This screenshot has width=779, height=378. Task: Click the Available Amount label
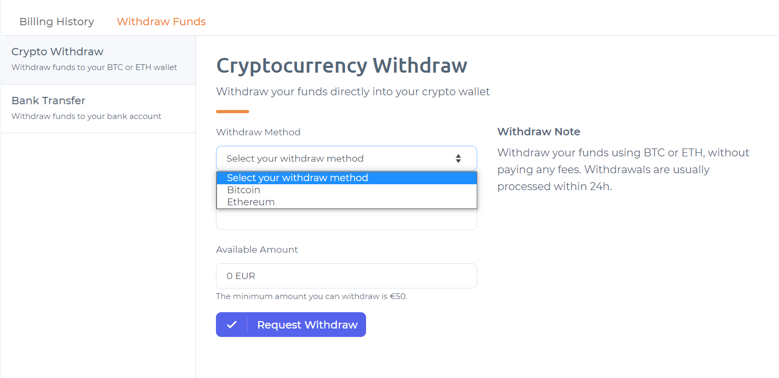pos(257,250)
